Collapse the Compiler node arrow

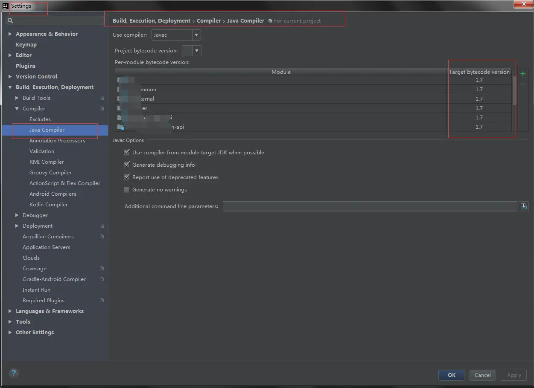coord(17,108)
